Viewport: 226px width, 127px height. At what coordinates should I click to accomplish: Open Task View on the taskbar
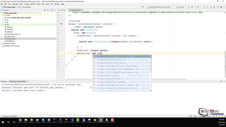tap(14, 122)
